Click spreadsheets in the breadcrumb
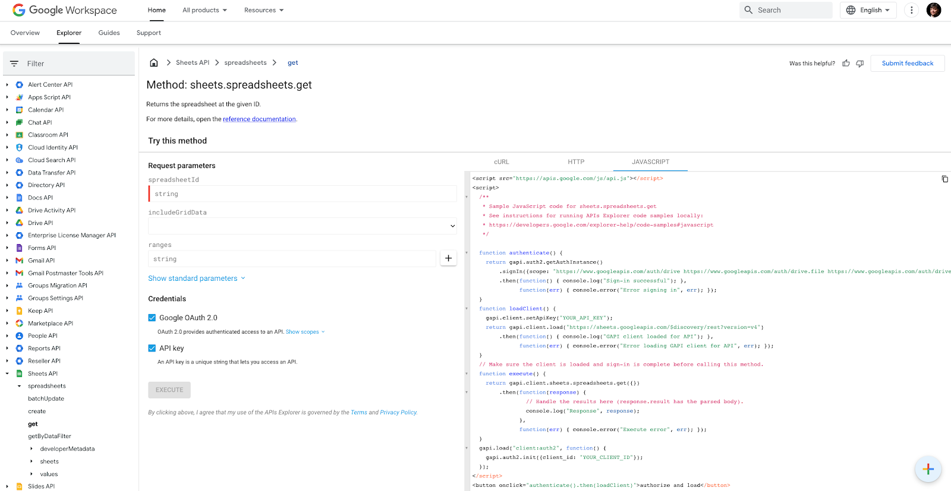Viewport: 951px width, 491px height. [245, 62]
